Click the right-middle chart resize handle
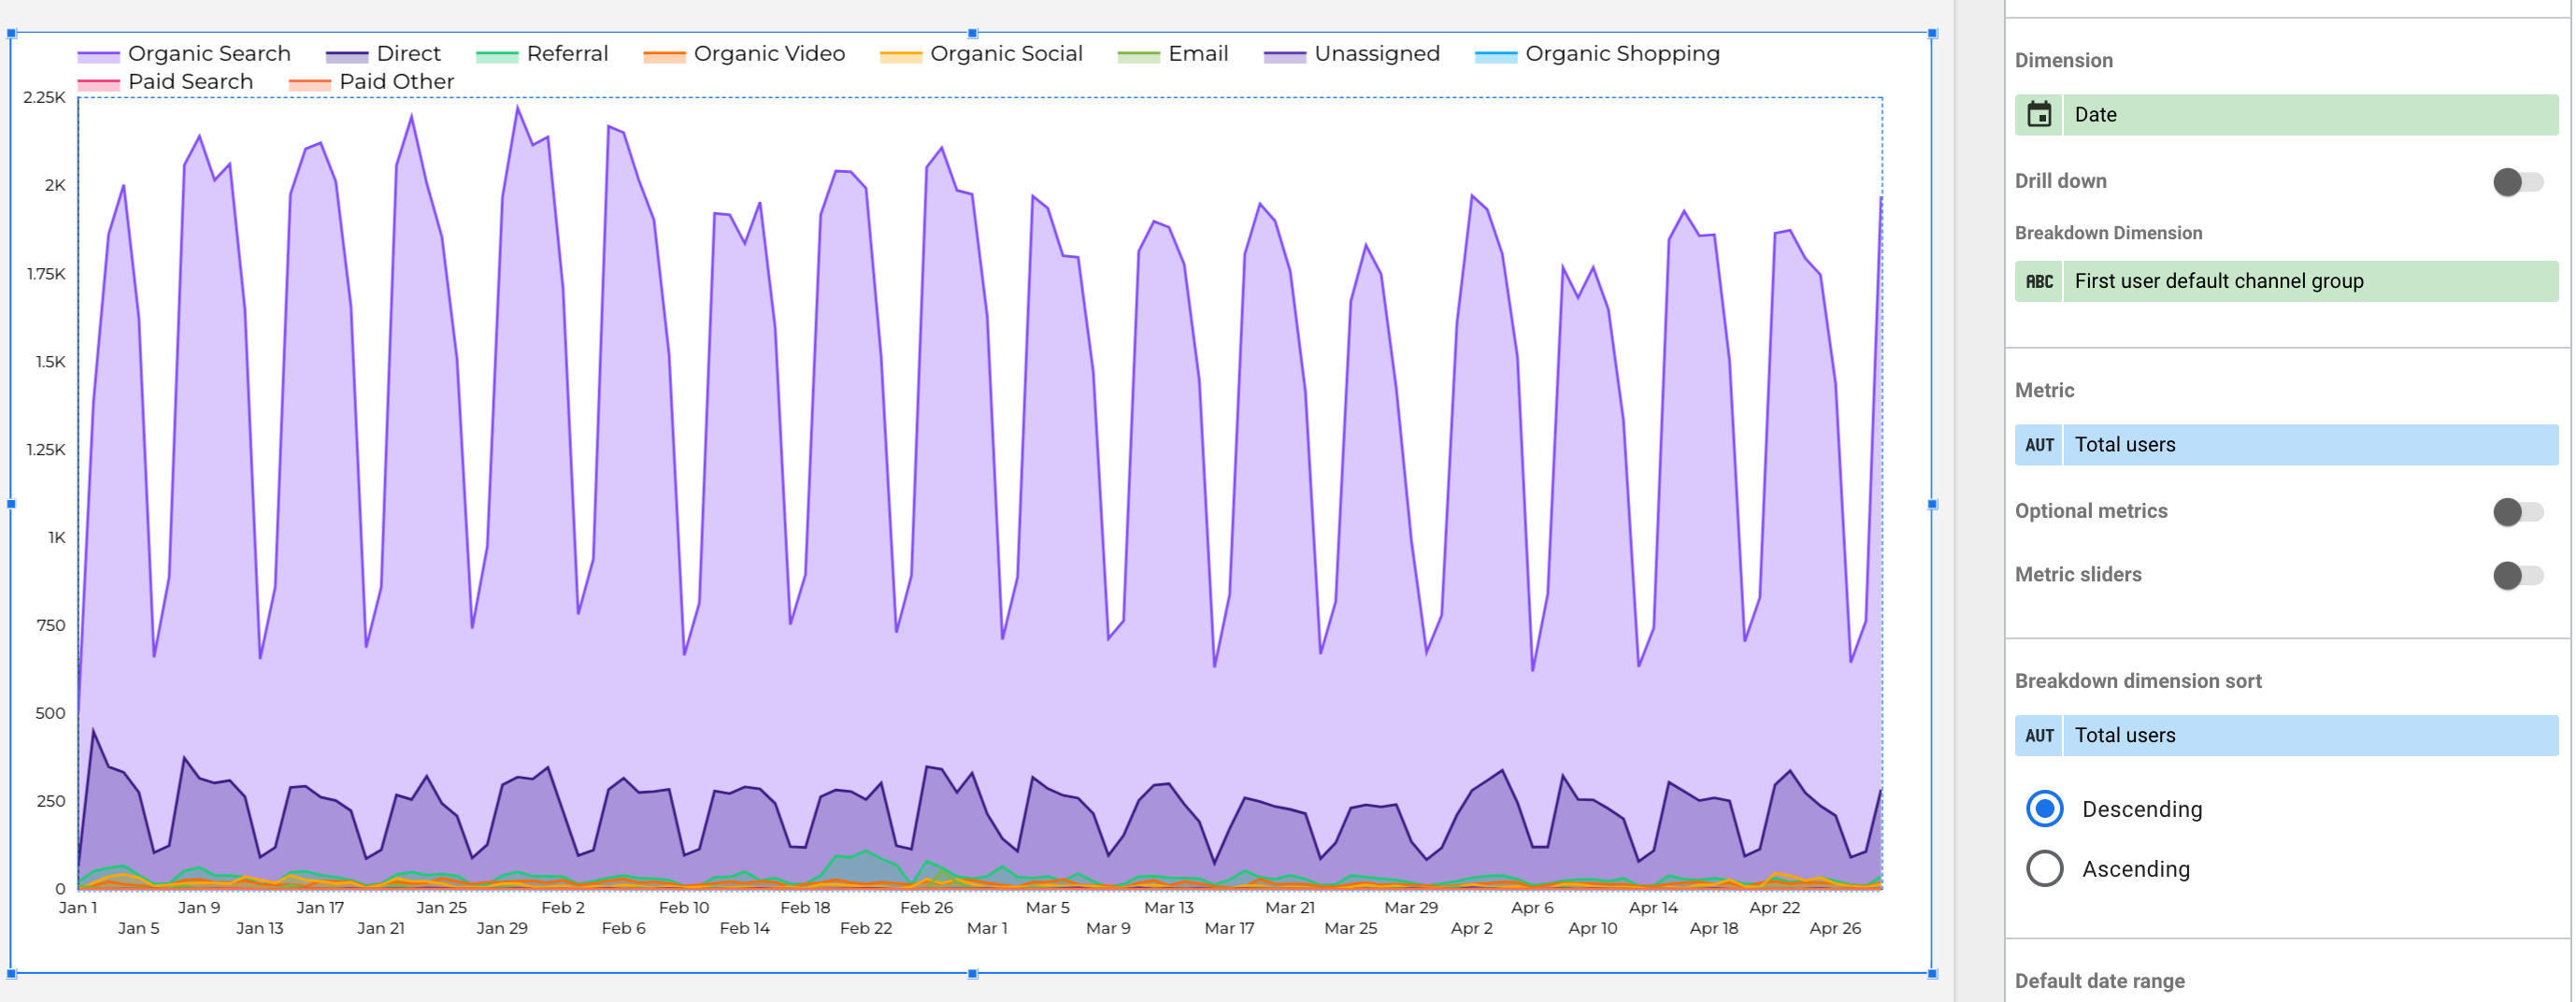The image size is (2576, 1002). tap(1932, 505)
